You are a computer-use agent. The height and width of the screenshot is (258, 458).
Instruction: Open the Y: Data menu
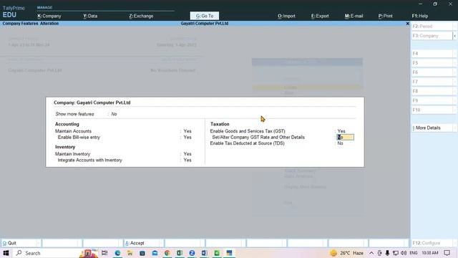coord(90,16)
